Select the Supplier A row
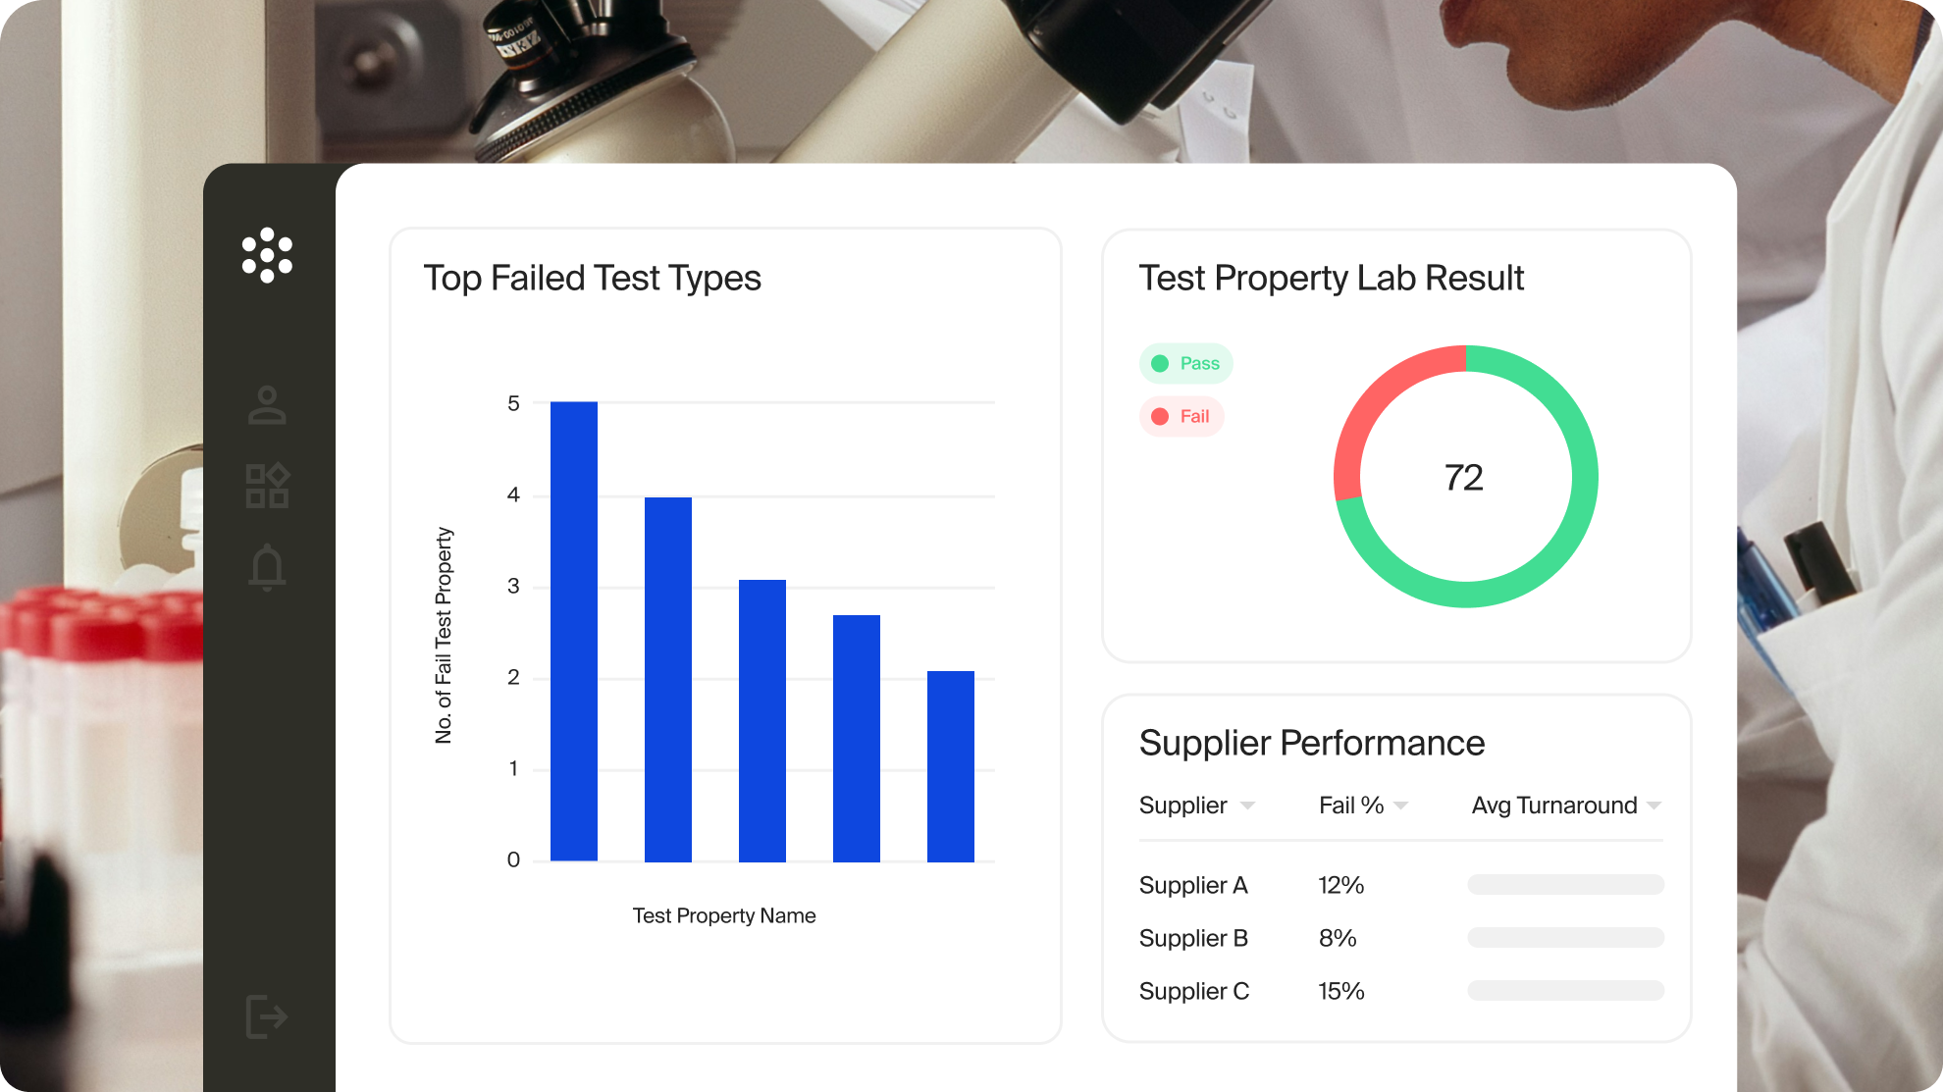Screen dimensions: 1943x1092 pos(1193,885)
